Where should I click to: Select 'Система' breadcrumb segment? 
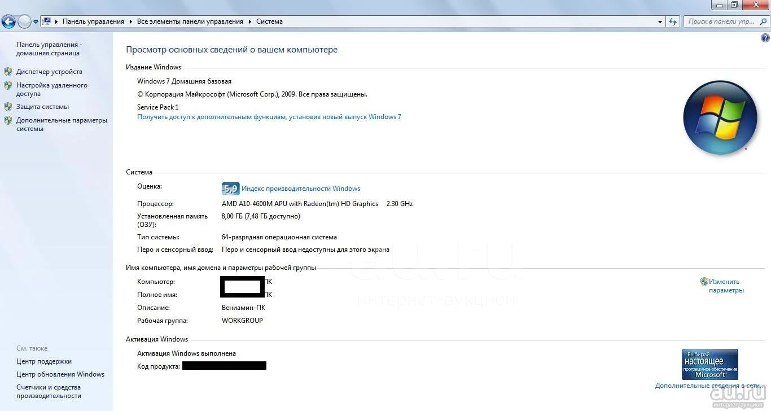point(269,21)
